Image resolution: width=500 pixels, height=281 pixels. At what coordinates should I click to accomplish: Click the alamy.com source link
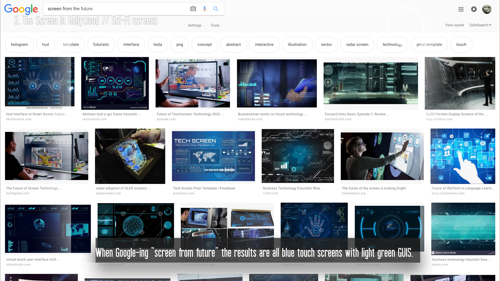(440, 265)
